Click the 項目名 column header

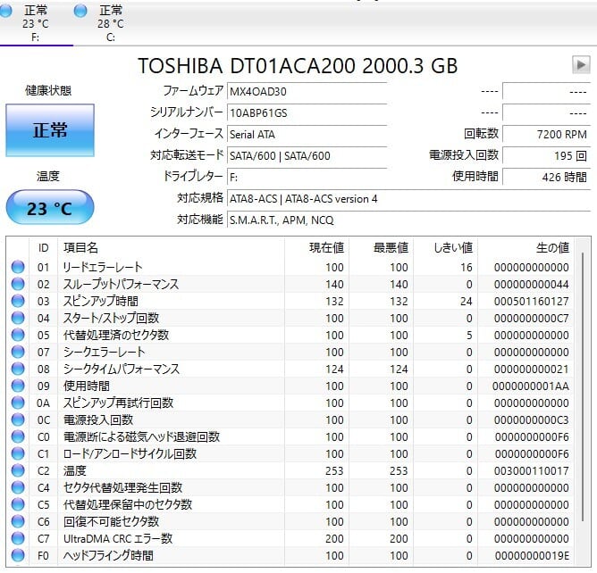(80, 247)
